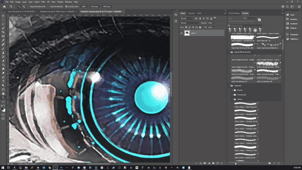Select the Smudge tool
This screenshot has height=170, width=302.
click(x=3, y=69)
